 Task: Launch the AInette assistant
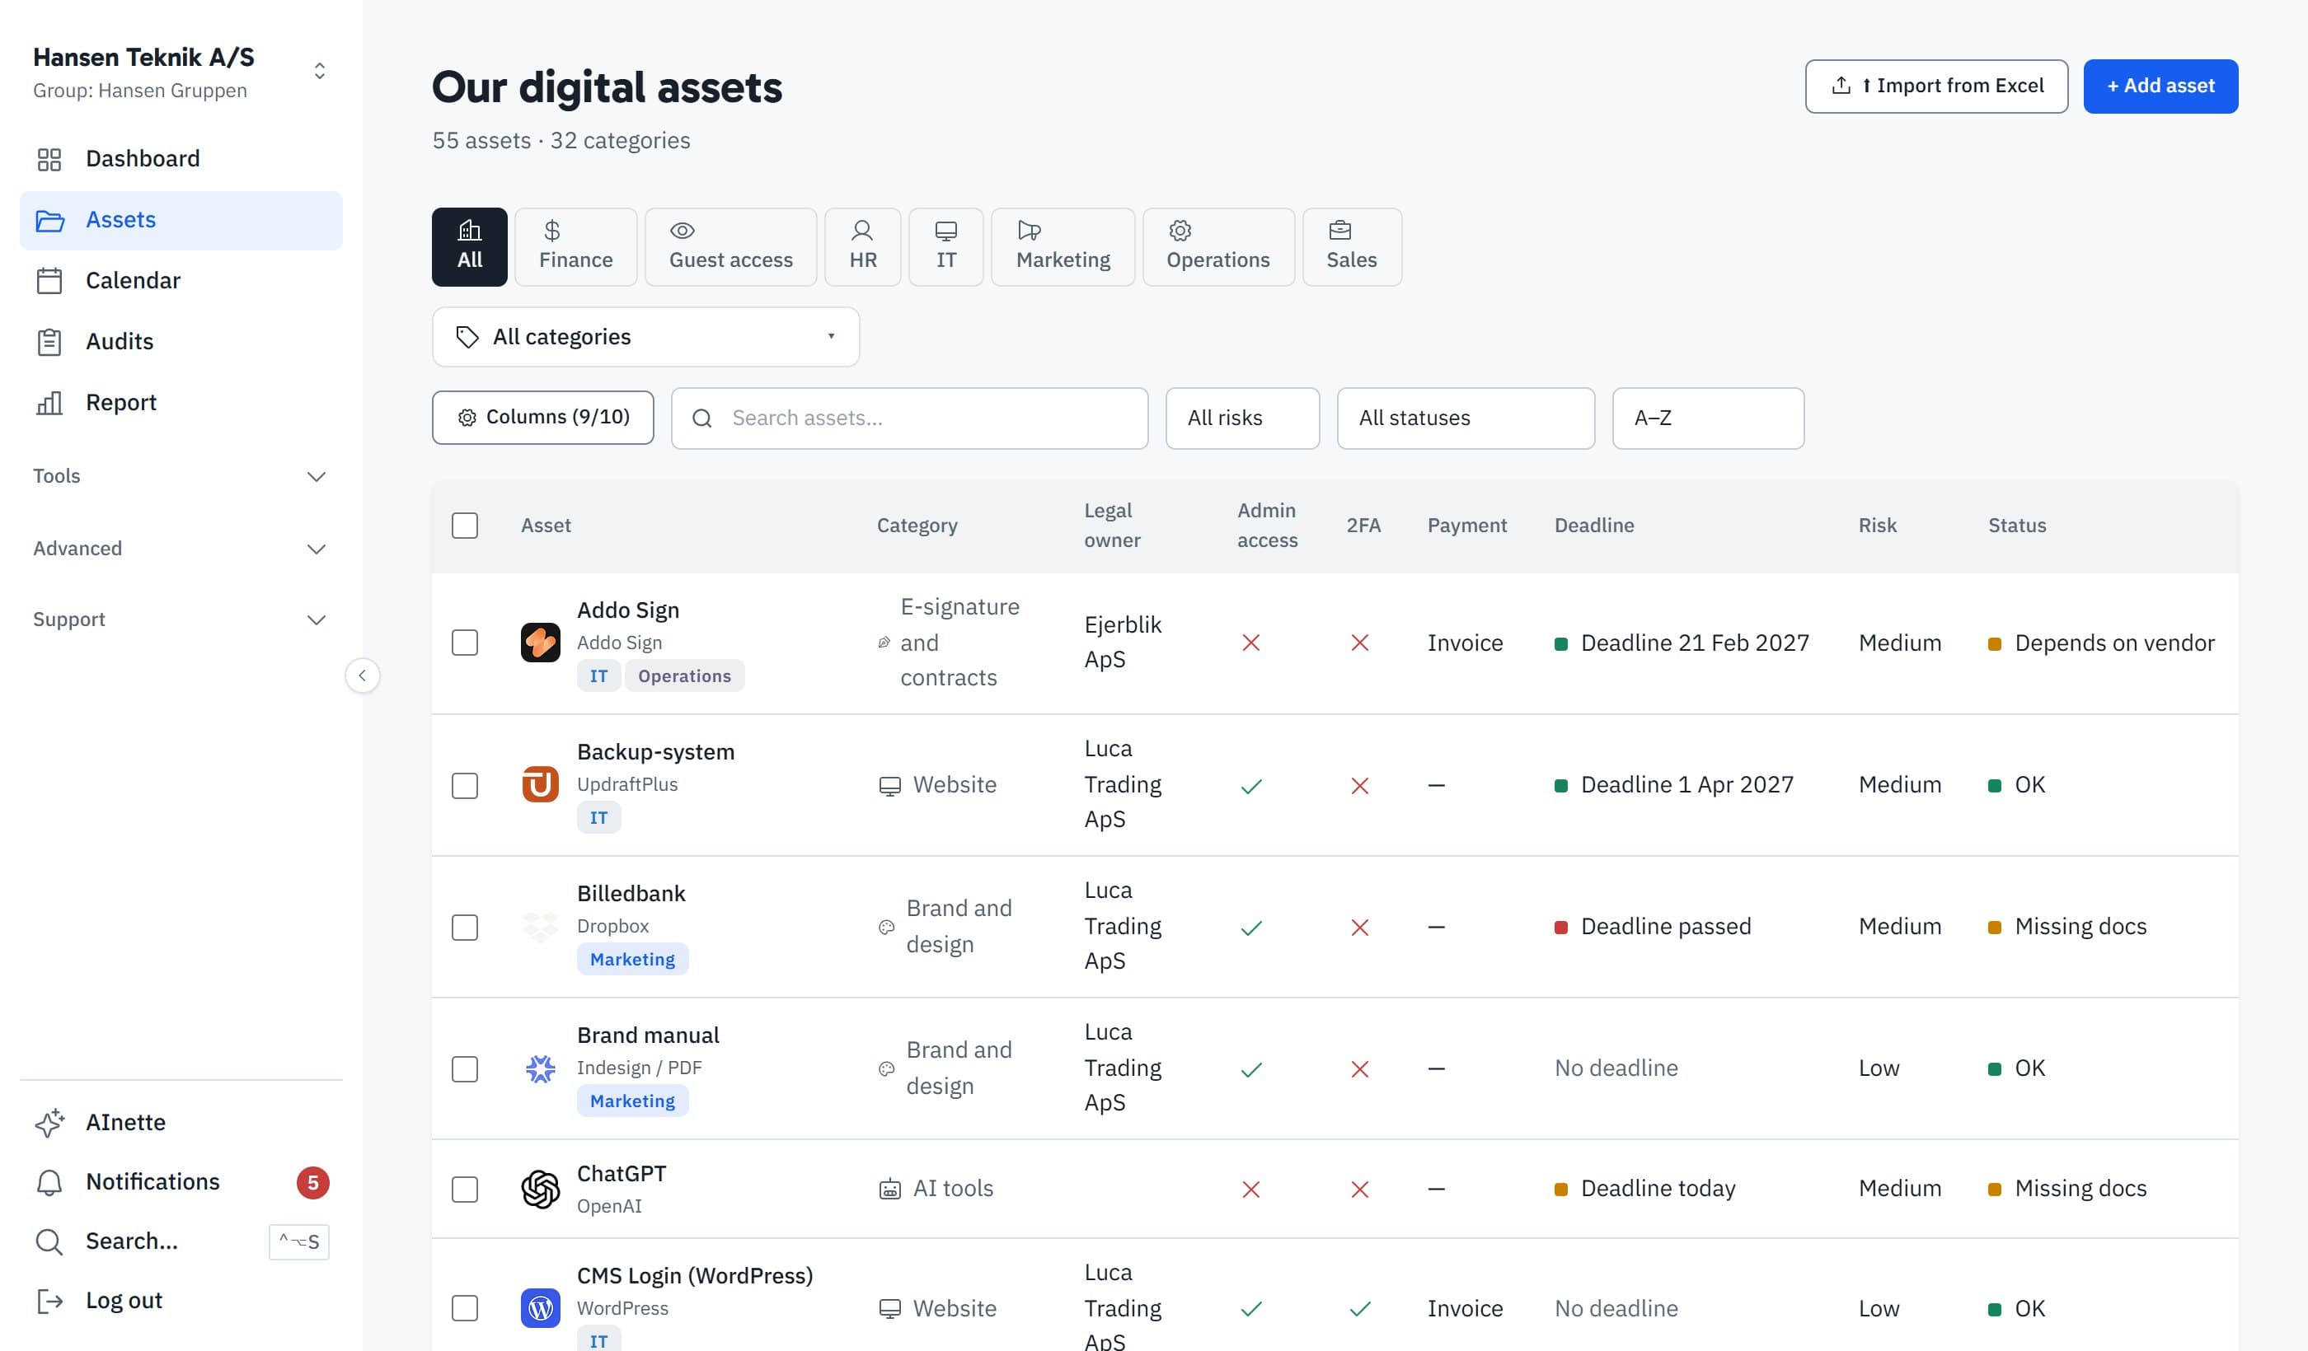click(x=181, y=1122)
